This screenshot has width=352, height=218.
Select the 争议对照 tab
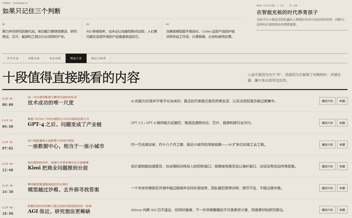(55, 58)
